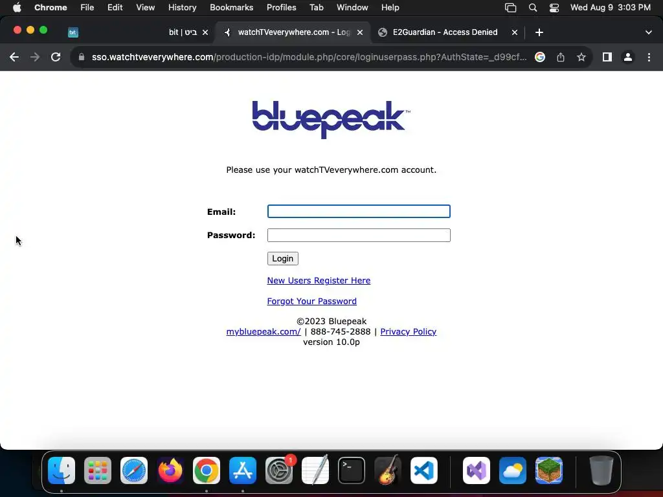Reload the current page
This screenshot has height=497, width=663.
pos(56,57)
